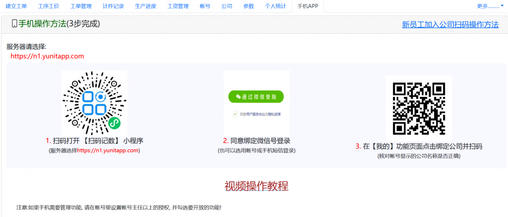Click the WeChat login illustration image
508x217 pixels.
[256, 102]
